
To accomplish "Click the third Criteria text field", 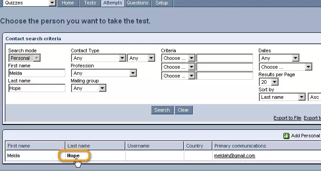I will [x=225, y=76].
